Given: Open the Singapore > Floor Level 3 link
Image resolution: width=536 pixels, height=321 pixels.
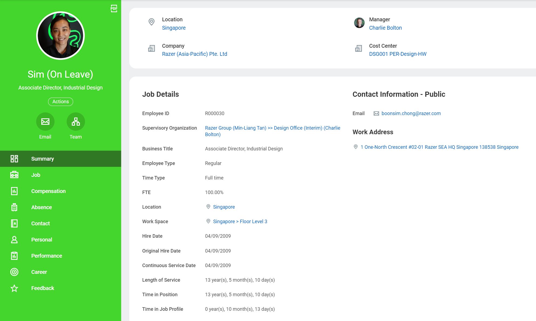Looking at the screenshot, I should point(240,221).
